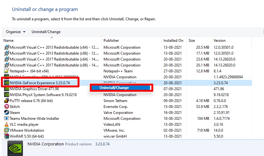Choose Uninstall/Change from the context menu
Screen dimensions: 264x156
click(121, 88)
